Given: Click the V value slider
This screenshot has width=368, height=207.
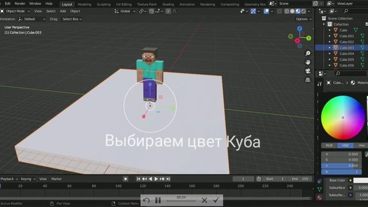Looking at the screenshot, I should click(x=341, y=166).
